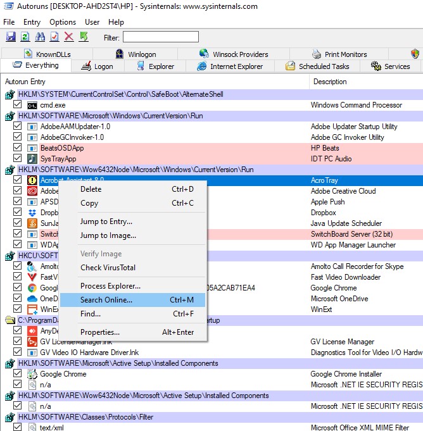Click the Google Chrome Installer entry icon
Screen dimensions: 423x431
(x=32, y=374)
